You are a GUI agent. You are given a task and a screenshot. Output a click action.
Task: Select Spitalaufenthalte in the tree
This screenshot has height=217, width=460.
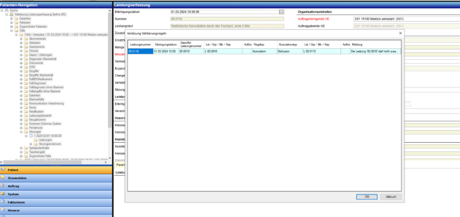click(39, 148)
